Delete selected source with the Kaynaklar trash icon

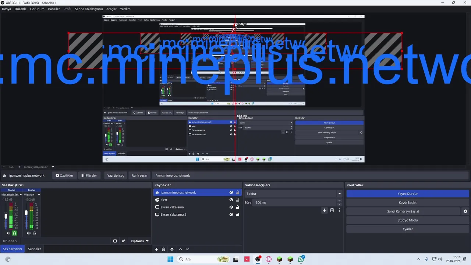point(163,249)
